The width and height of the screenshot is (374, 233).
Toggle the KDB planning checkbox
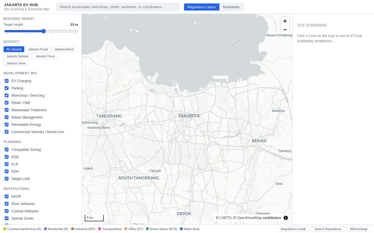[6, 157]
